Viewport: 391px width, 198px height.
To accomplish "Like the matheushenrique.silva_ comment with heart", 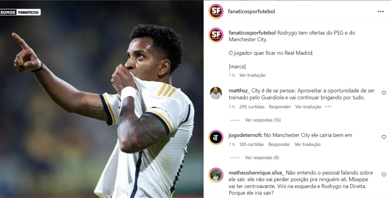I will pos(384,175).
